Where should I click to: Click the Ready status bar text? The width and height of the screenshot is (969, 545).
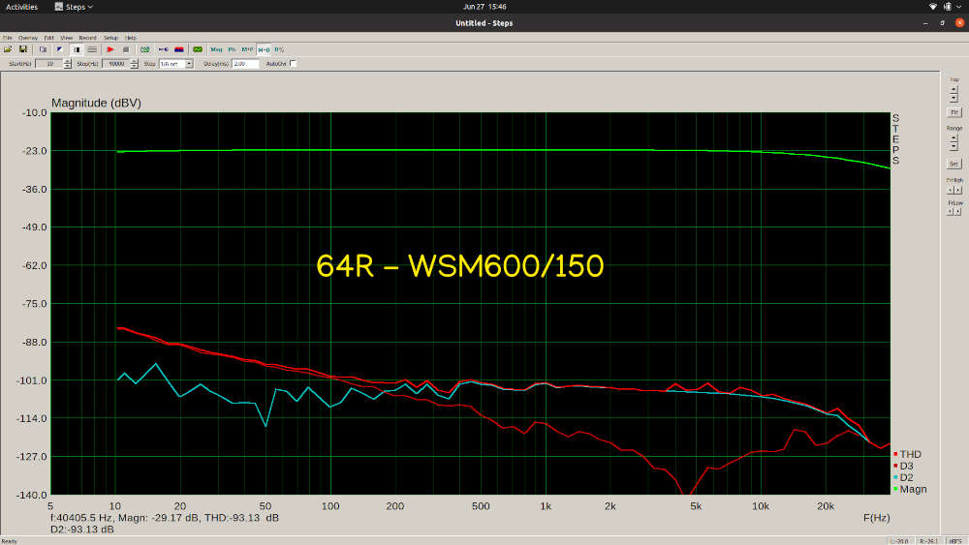(x=10, y=541)
